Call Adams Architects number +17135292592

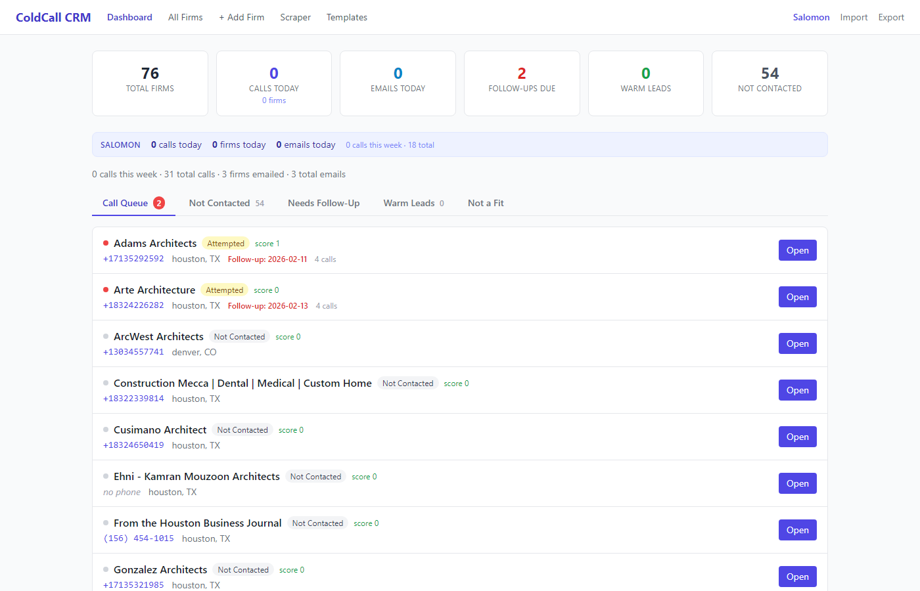(133, 259)
